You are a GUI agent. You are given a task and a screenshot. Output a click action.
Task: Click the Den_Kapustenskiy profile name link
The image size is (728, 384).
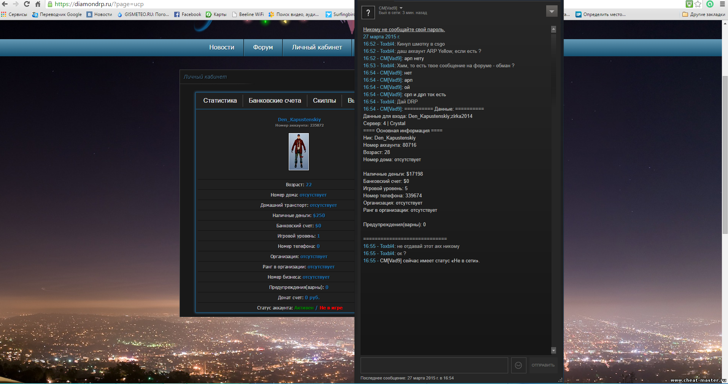pos(299,119)
